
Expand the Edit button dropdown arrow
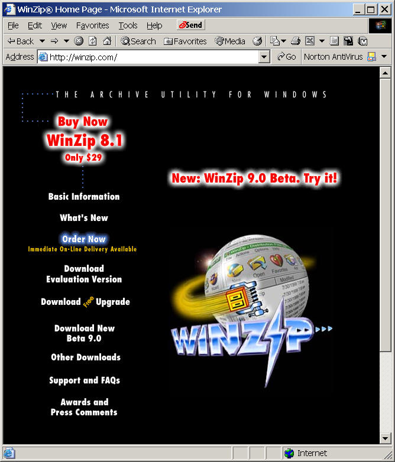click(x=322, y=41)
